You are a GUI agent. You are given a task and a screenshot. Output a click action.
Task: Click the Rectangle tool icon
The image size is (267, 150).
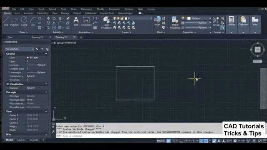(40, 18)
